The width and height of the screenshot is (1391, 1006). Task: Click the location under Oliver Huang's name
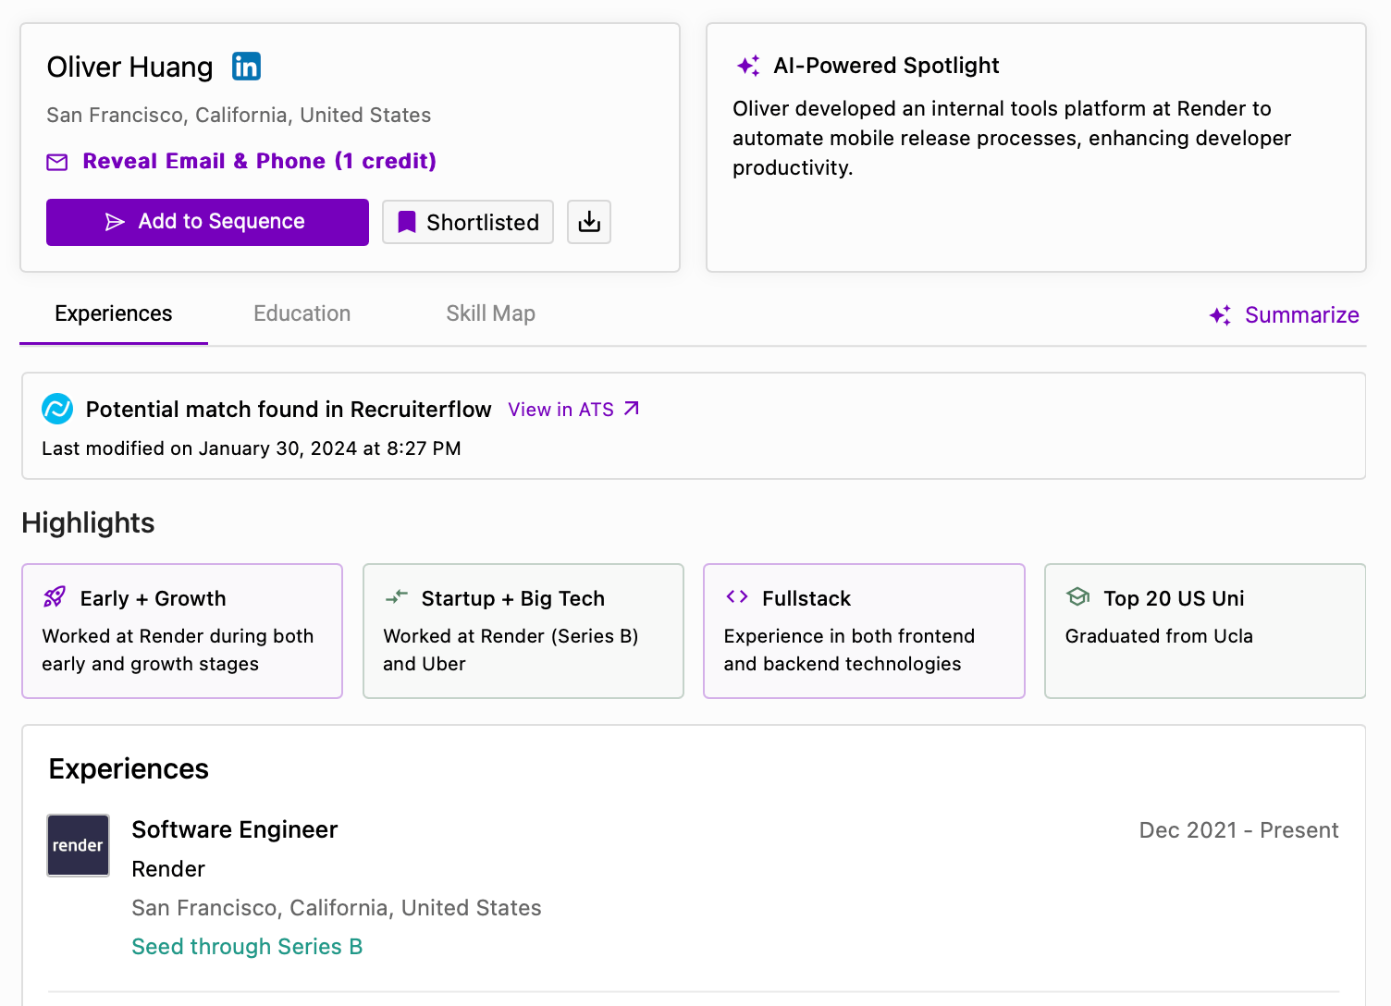click(x=239, y=115)
